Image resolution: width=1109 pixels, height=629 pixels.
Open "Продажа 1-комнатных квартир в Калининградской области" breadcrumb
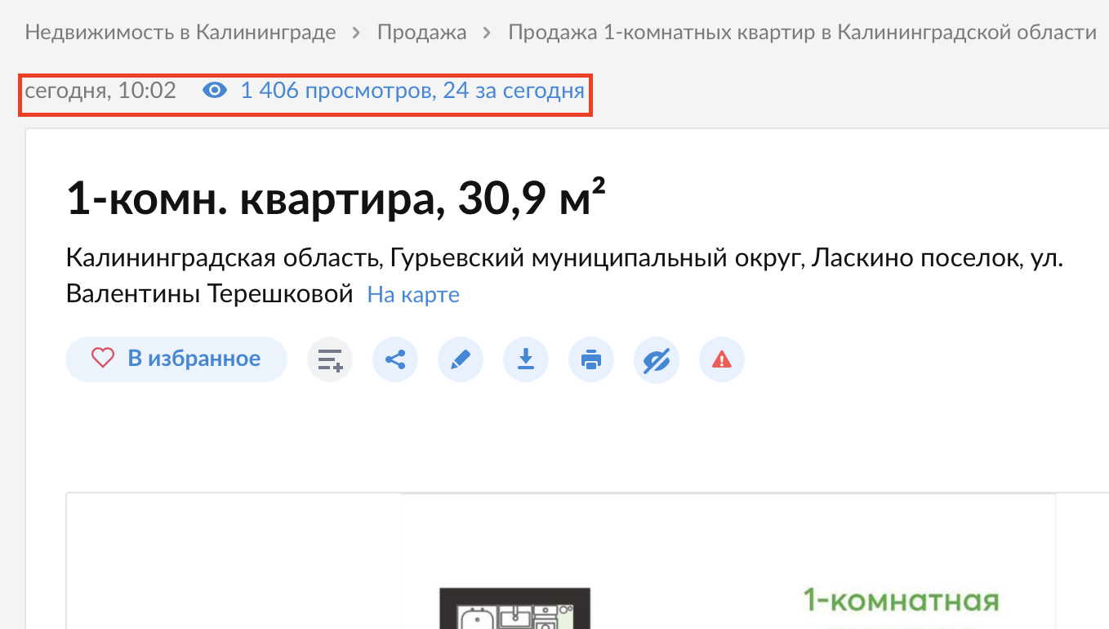click(x=802, y=33)
